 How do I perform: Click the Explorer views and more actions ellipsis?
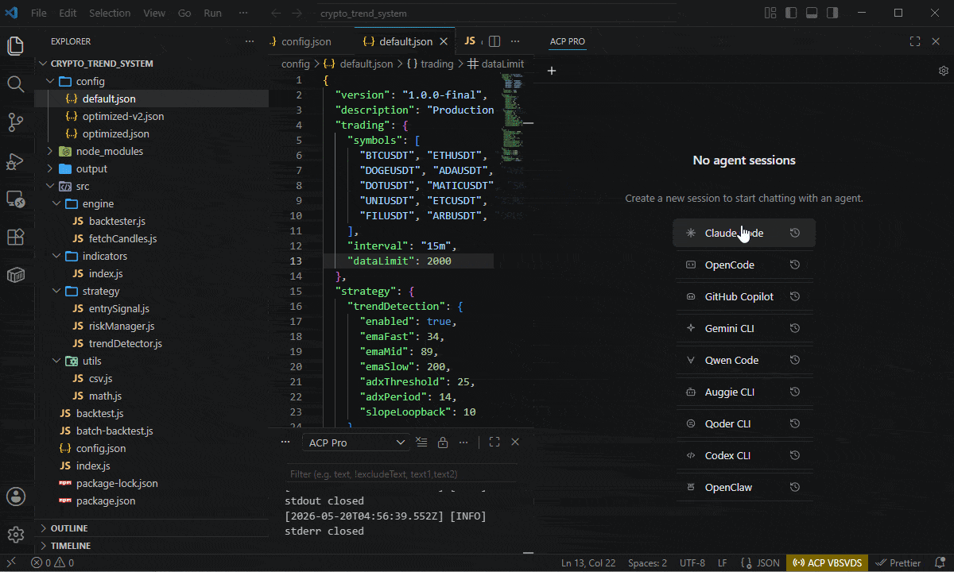click(250, 41)
